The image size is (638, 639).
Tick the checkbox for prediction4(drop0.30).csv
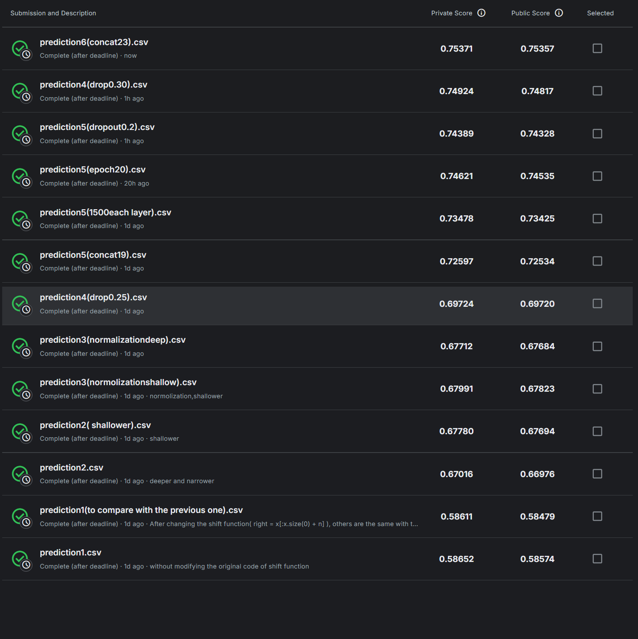(x=597, y=91)
